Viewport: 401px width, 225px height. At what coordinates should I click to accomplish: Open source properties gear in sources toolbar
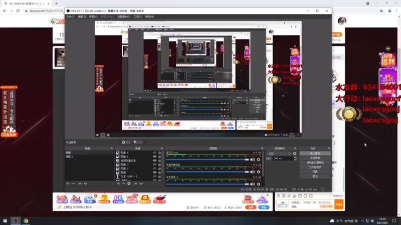pyautogui.click(x=129, y=183)
